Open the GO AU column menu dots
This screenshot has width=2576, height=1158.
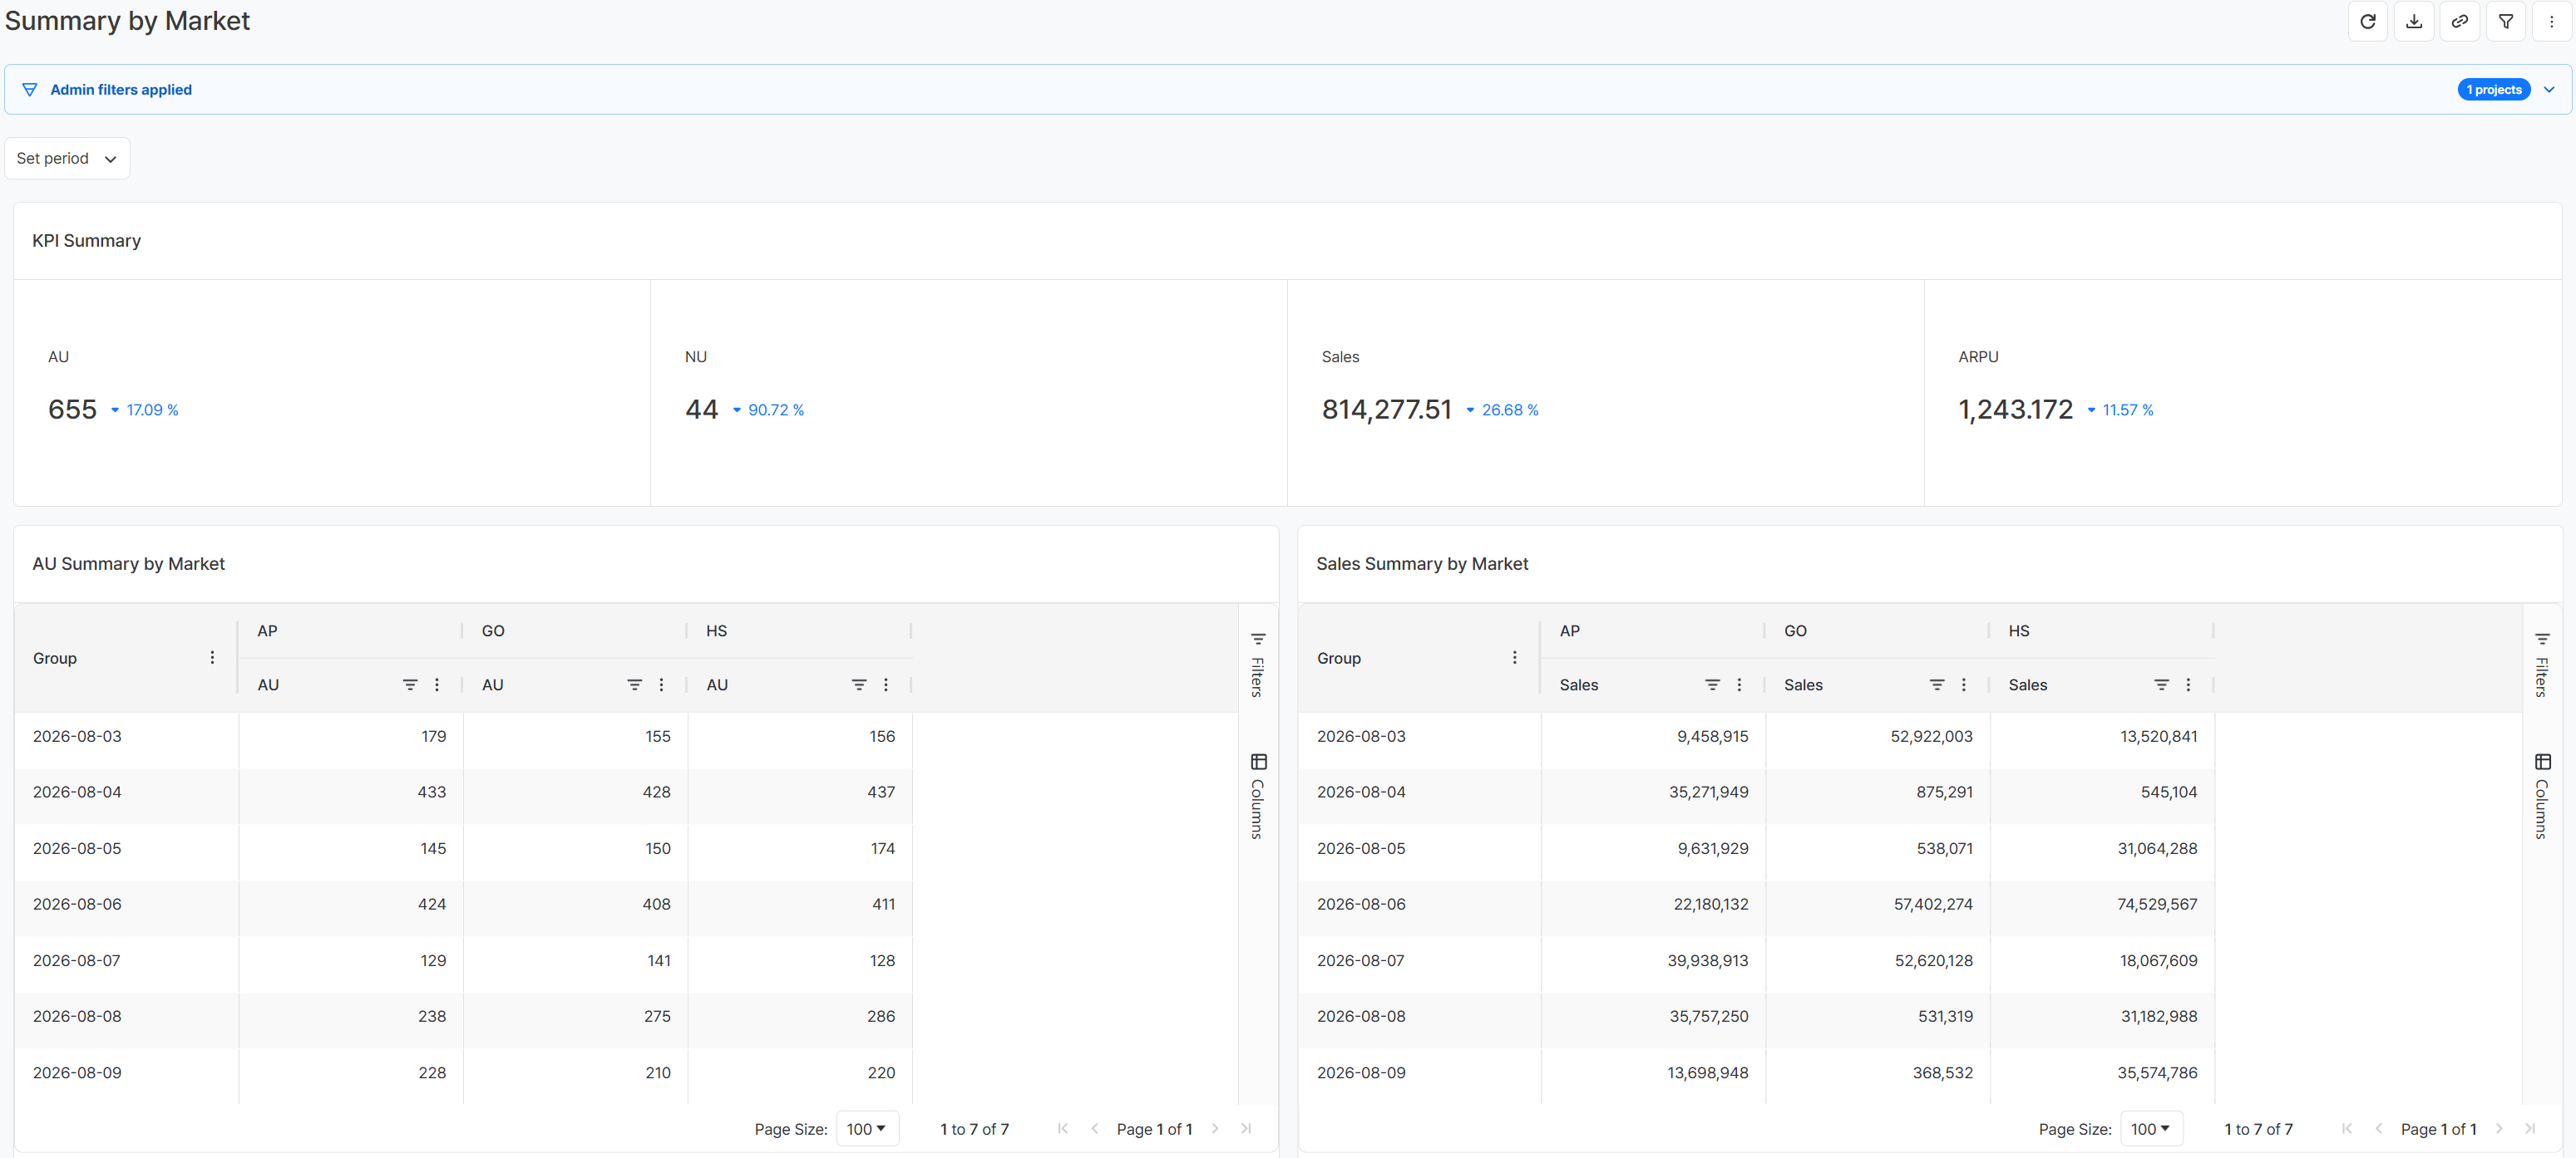(x=661, y=684)
